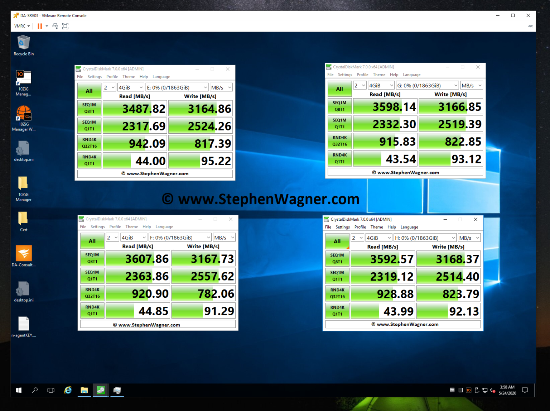This screenshot has width=550, height=411.
Task: Open the Action Center from the taskbar
Action: click(x=525, y=390)
